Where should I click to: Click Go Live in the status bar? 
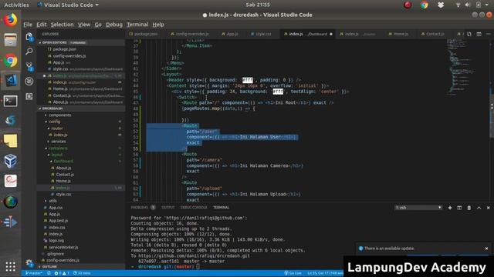(293, 273)
